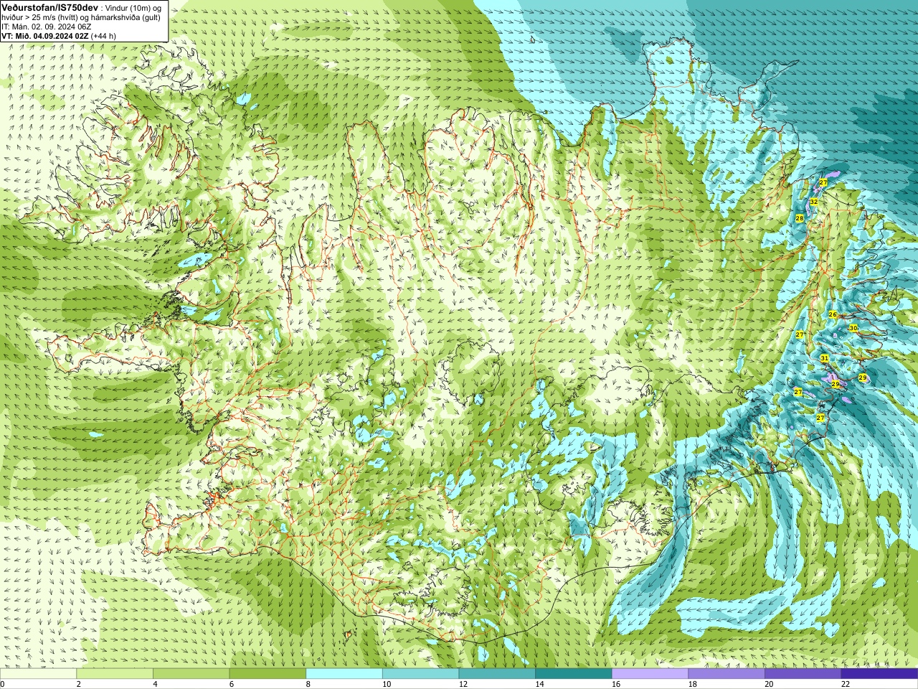Pick the 16–18 m/s lavender legend swatch
918x689 pixels.
[x=650, y=674]
